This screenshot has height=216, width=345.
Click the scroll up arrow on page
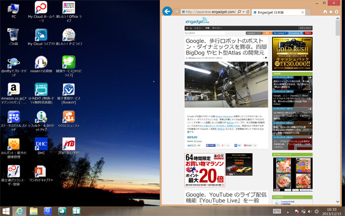[338, 19]
